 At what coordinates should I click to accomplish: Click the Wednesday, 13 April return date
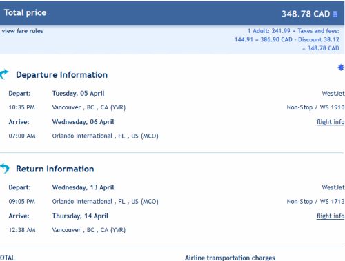tap(83, 187)
